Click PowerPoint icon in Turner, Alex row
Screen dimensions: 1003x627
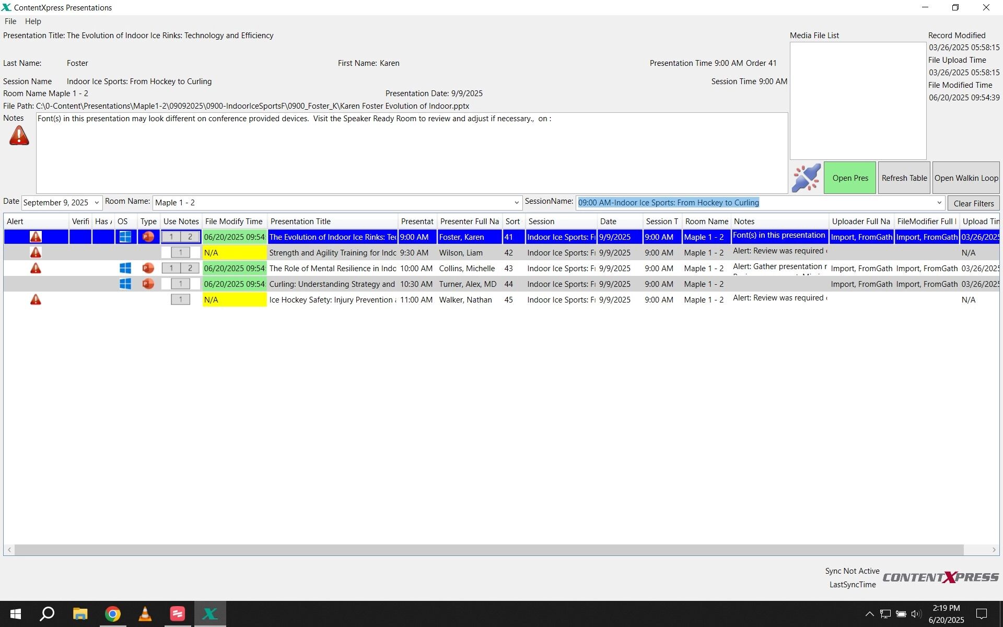(148, 284)
